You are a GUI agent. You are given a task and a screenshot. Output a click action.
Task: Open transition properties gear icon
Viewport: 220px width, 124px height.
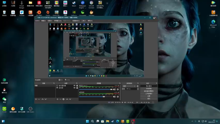[x=137, y=86]
